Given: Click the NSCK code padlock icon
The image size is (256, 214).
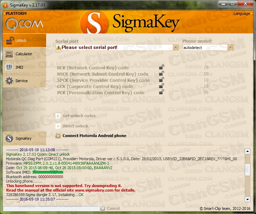Looking at the screenshot, I should [162, 74].
